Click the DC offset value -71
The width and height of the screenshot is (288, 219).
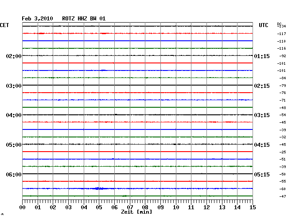[x=283, y=100]
